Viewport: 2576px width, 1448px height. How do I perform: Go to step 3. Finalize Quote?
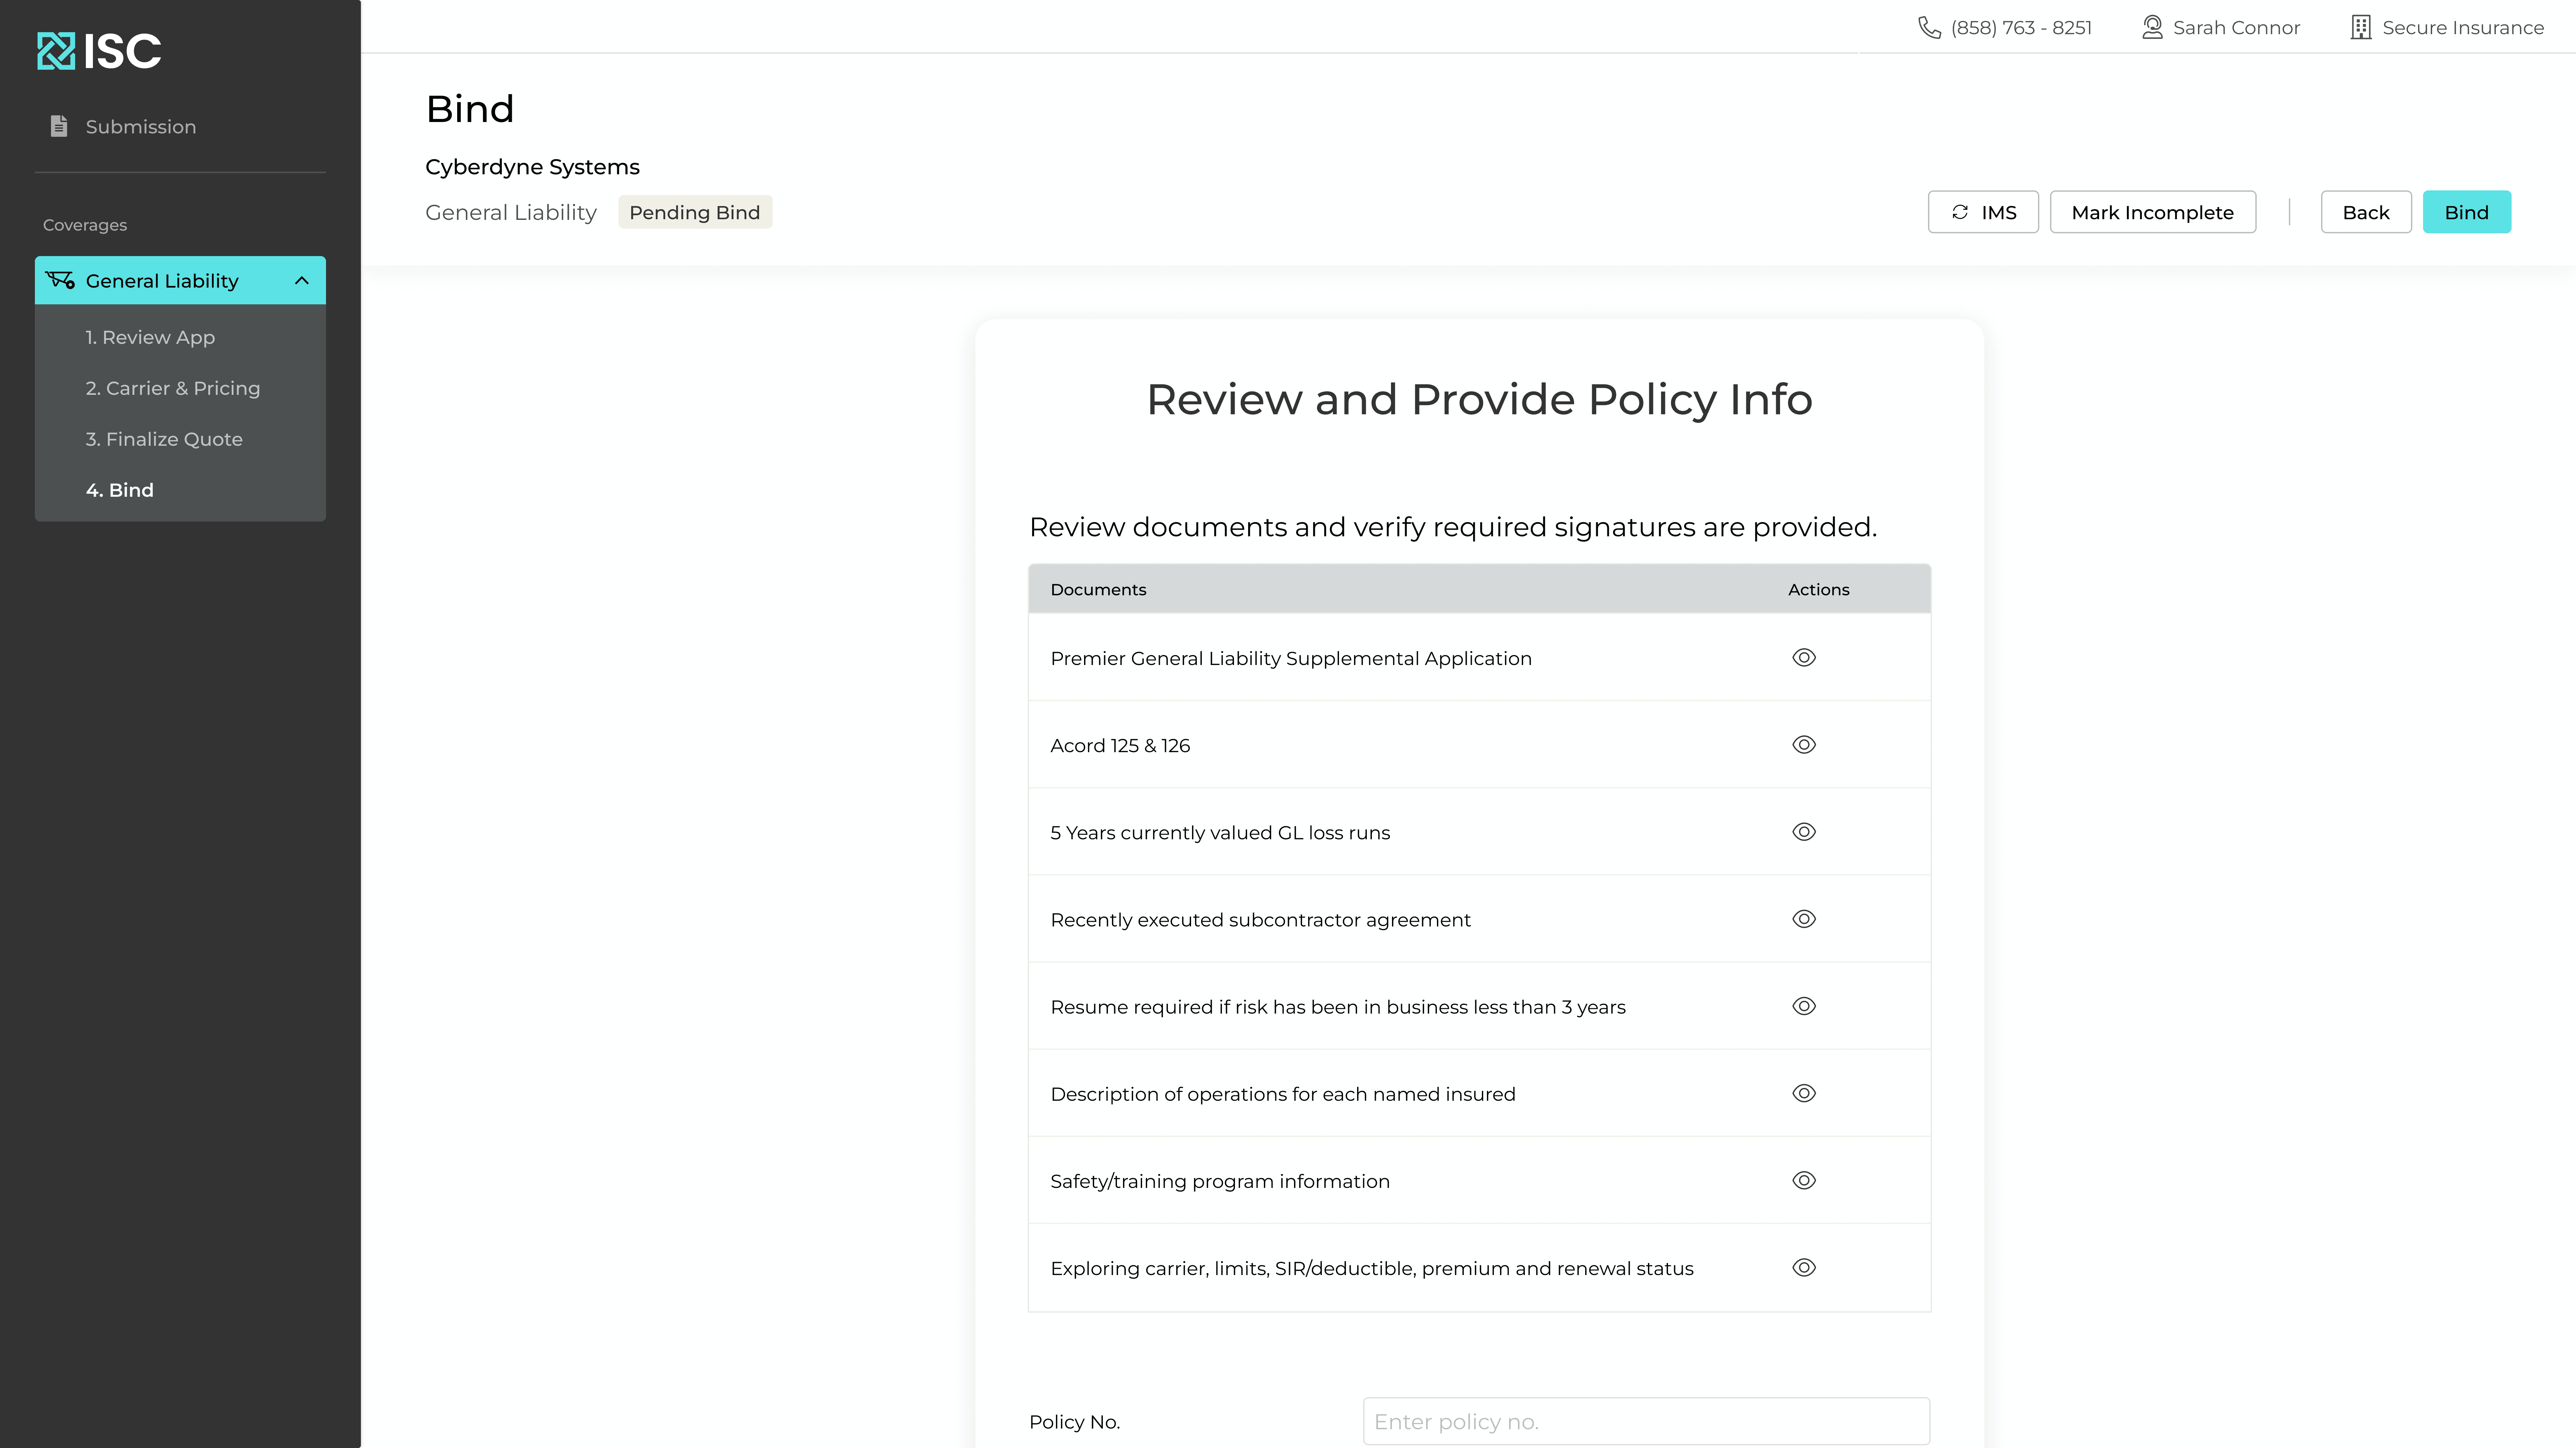tap(164, 440)
